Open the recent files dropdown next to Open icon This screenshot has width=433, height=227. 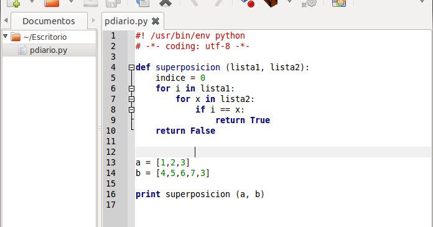[x=72, y=2]
